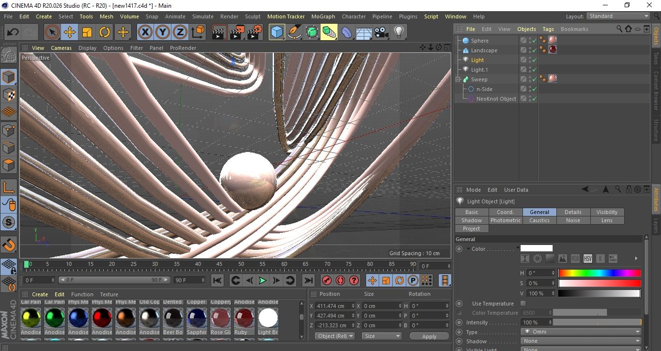Click the Camera object icon
Viewport: 661px width, 351px height.
coord(382,32)
